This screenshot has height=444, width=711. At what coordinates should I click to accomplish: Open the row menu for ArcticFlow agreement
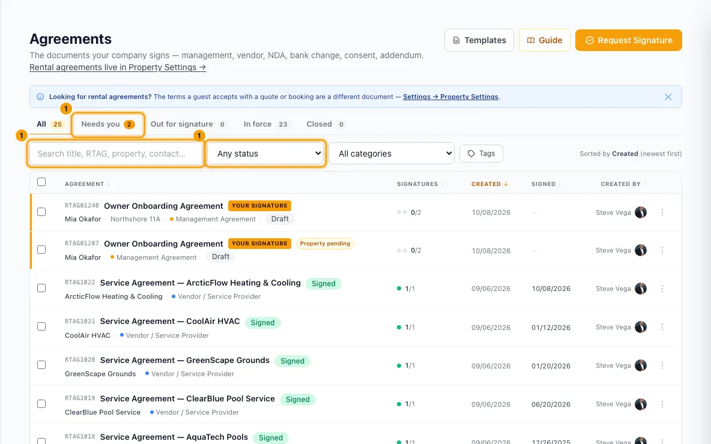pyautogui.click(x=662, y=289)
